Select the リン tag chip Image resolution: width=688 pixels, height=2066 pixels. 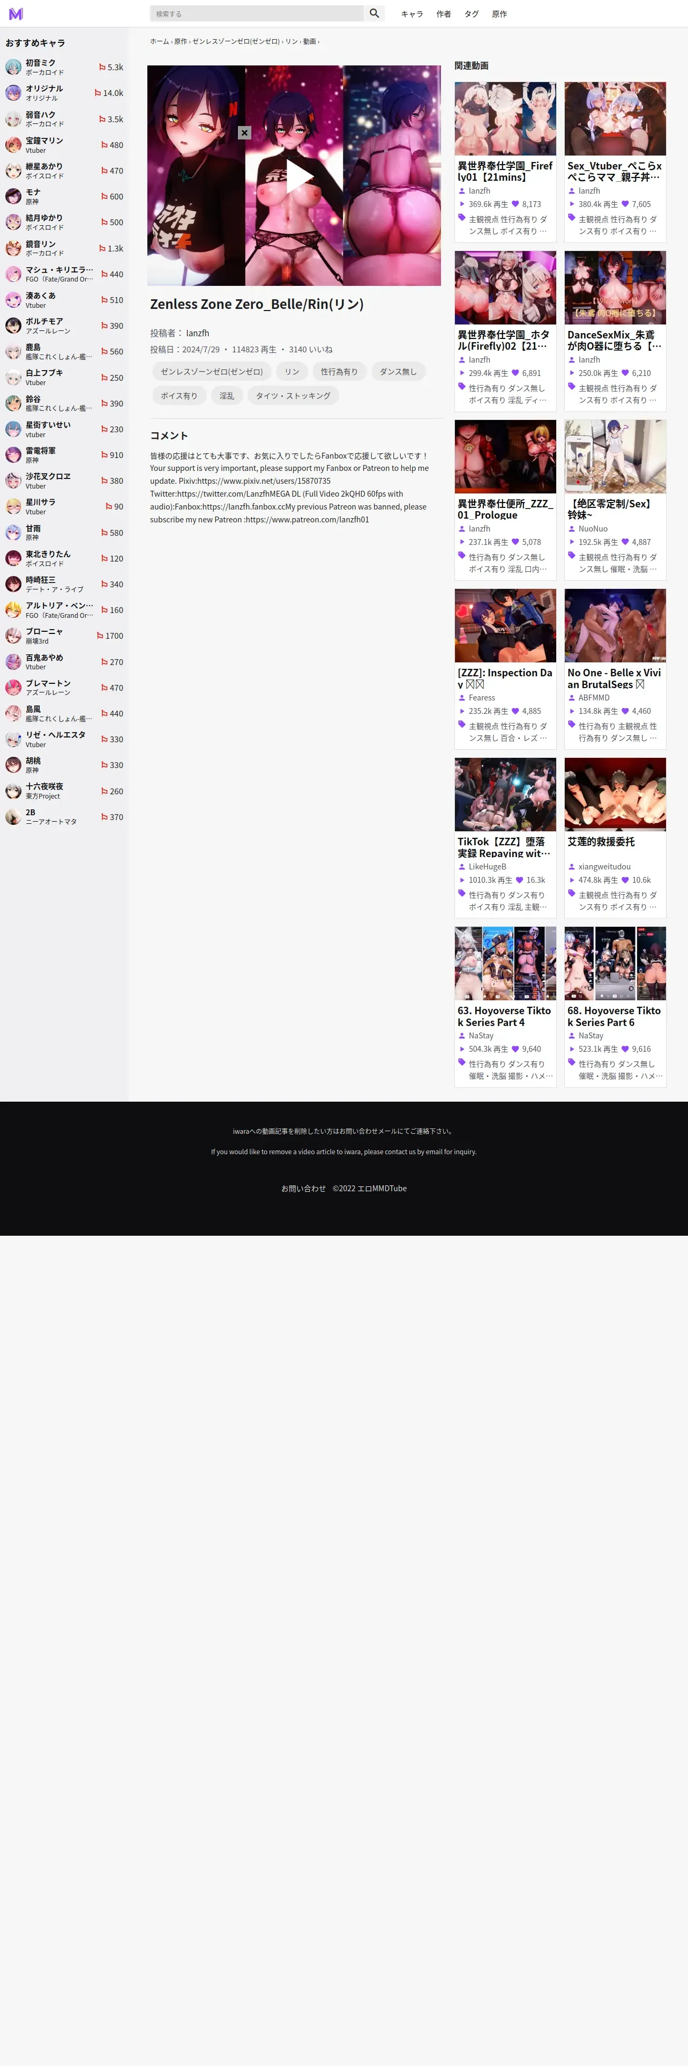click(291, 371)
